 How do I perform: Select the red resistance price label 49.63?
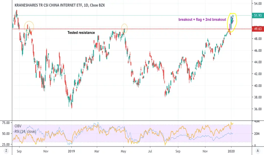point(258,29)
